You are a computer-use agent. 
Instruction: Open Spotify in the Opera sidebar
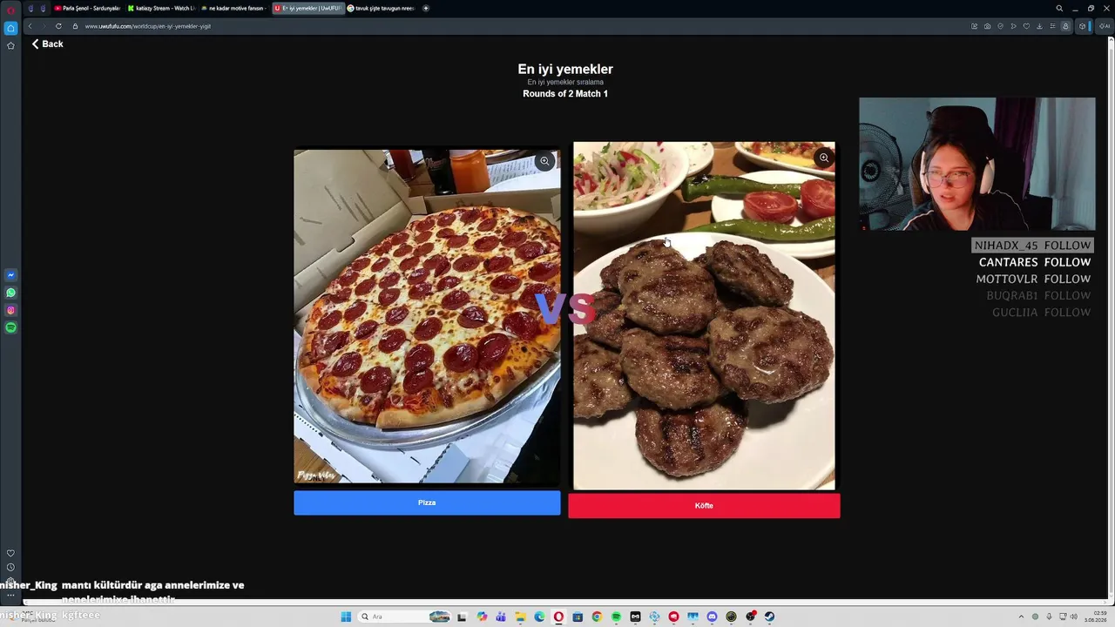[10, 327]
